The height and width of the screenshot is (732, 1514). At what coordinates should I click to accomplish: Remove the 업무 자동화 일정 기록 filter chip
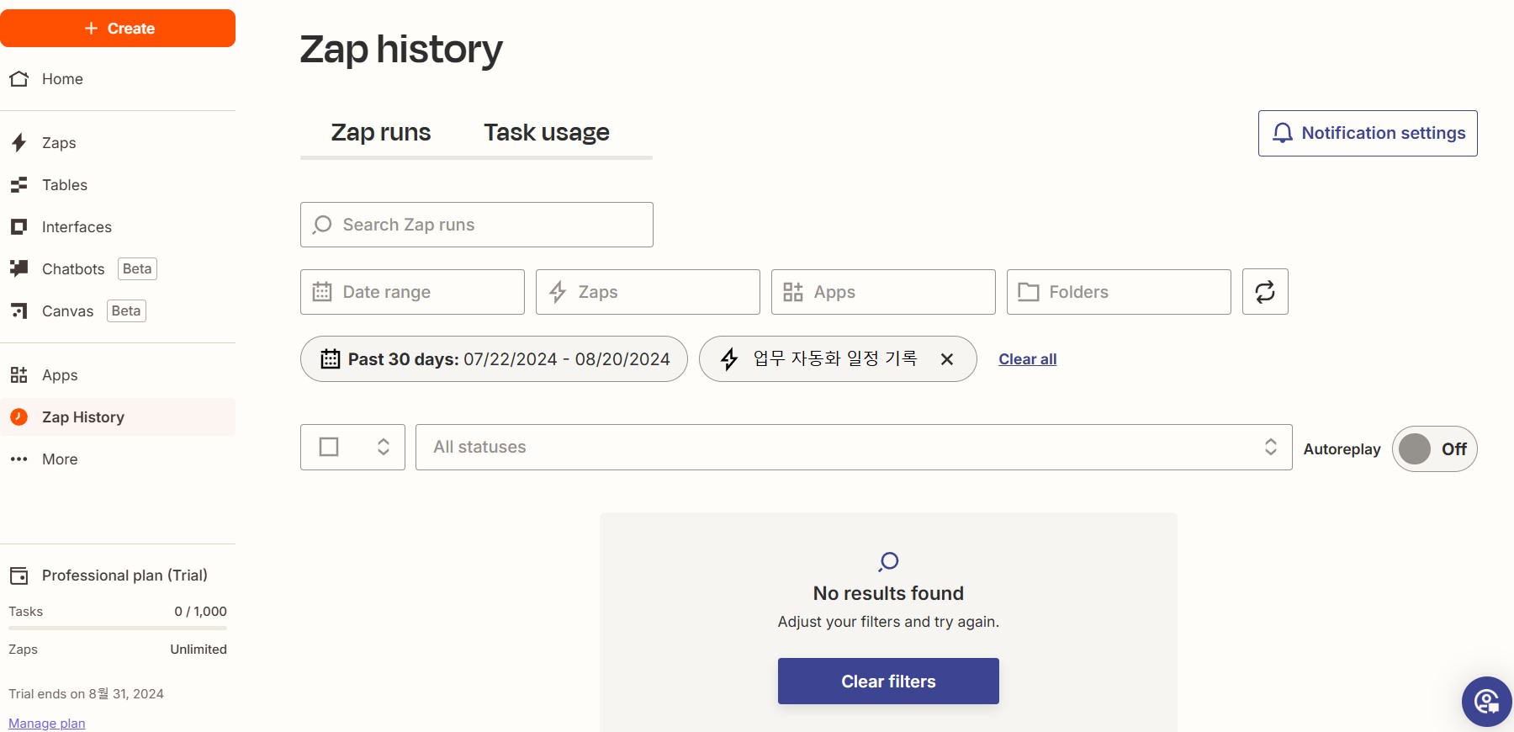(x=947, y=359)
